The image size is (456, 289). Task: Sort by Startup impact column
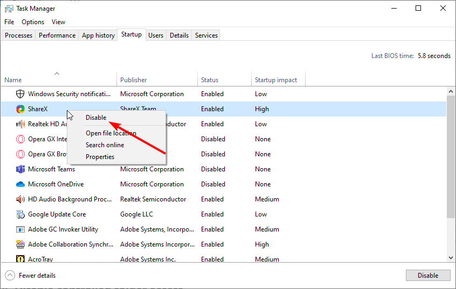click(276, 80)
